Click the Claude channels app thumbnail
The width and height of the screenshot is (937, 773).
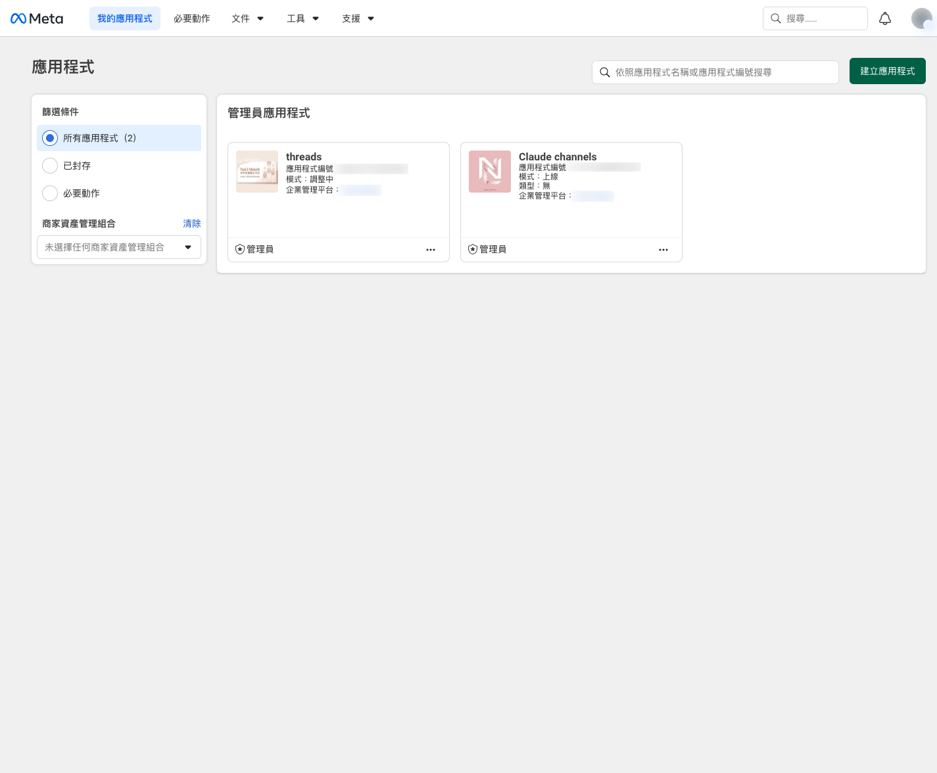(x=490, y=172)
